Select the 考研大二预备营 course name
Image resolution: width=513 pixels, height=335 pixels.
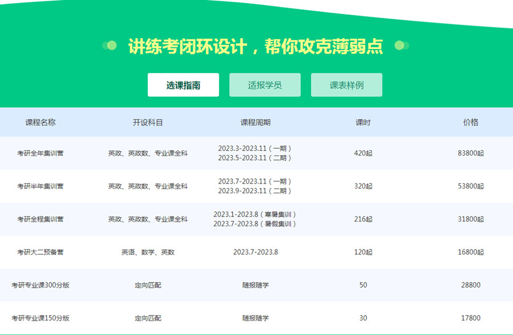click(40, 252)
